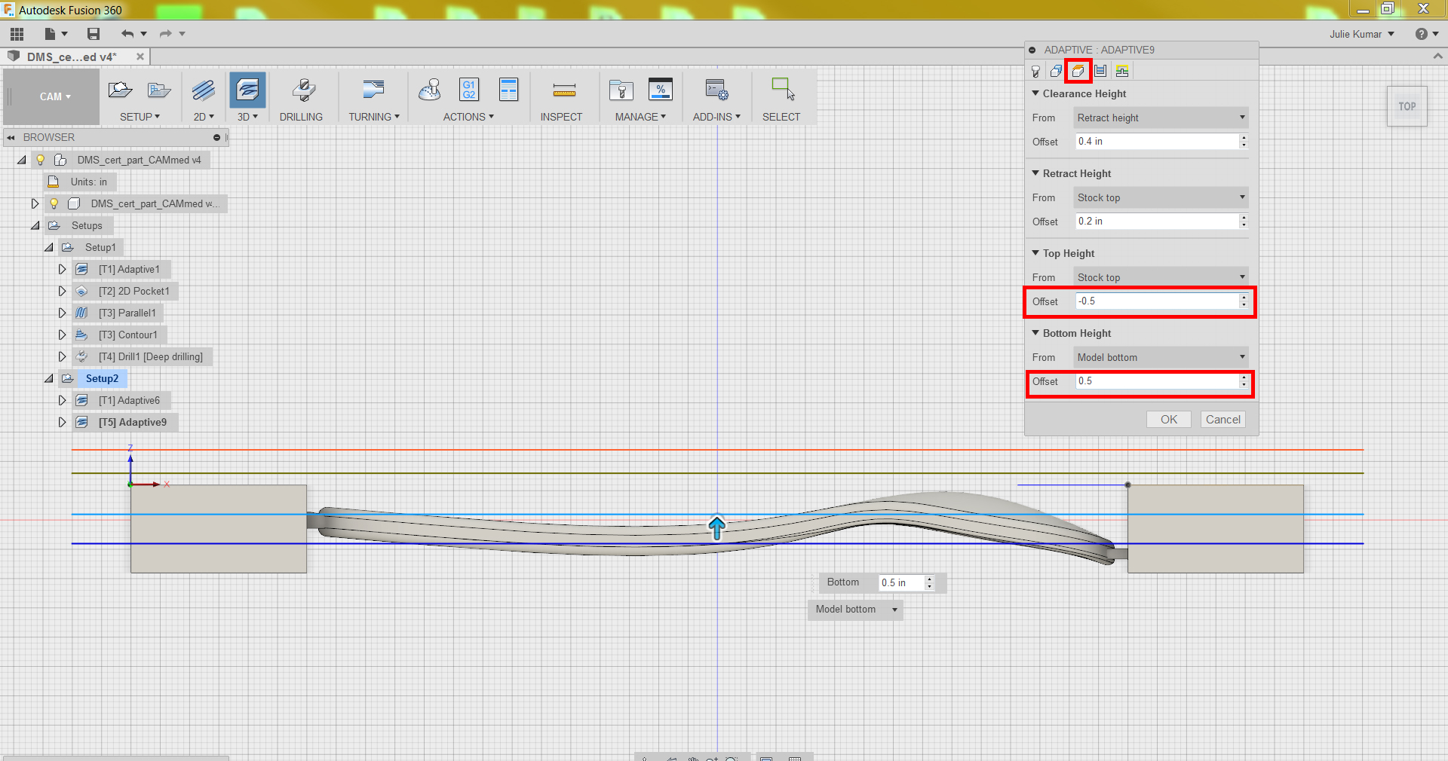Image resolution: width=1448 pixels, height=761 pixels.
Task: Click the Bottom Height Offset field 0.5
Action: 1158,381
